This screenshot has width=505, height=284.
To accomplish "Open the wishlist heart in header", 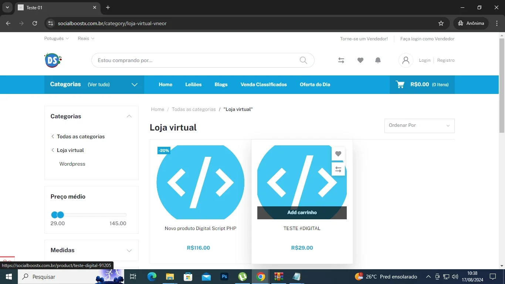I will (360, 60).
